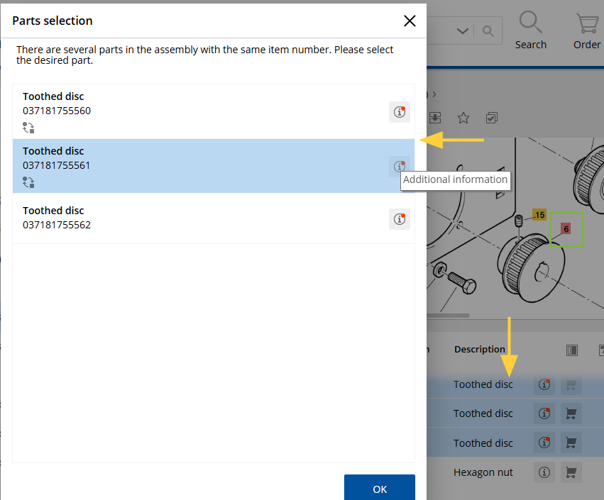Screen dimensions: 604x500
Task: Click the download icon in toolbar
Action: [435, 118]
